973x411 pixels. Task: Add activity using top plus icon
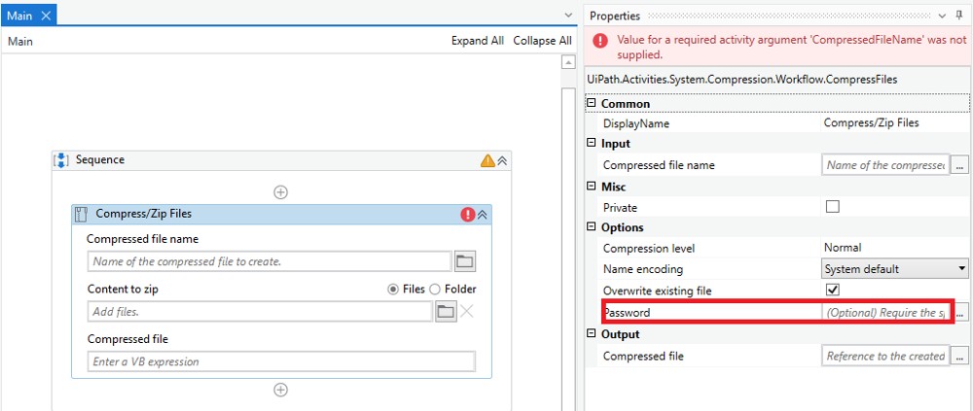coord(280,192)
